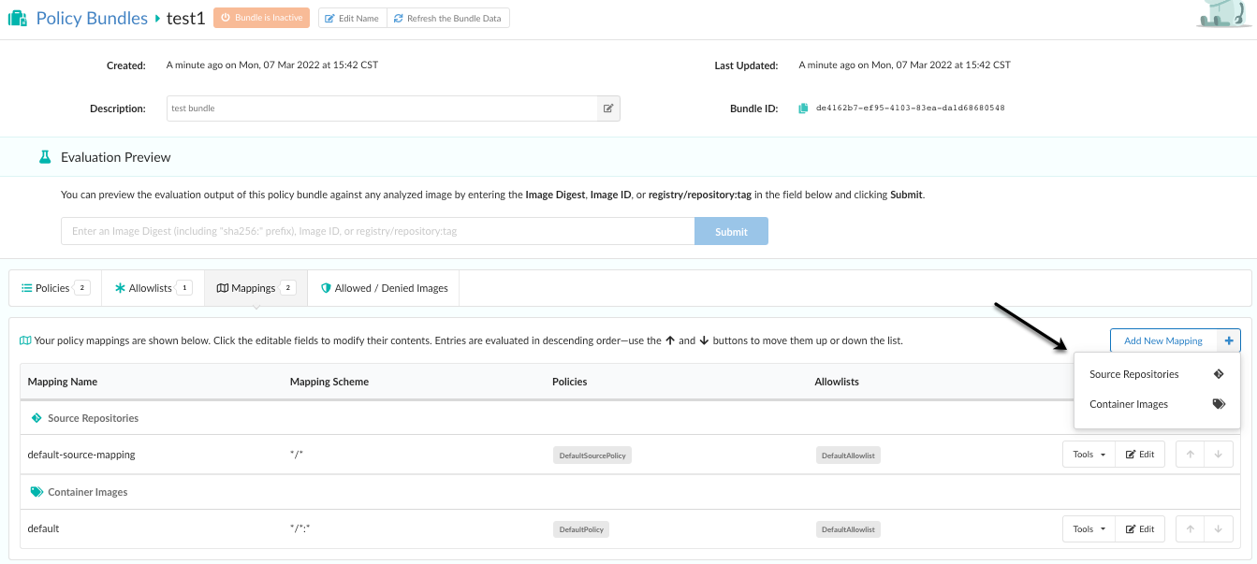This screenshot has width=1257, height=564.
Task: Click the description edit pencil icon
Action: [608, 108]
